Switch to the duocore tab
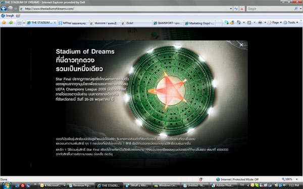Image resolution: width=303 pixels, height=189 pixels. coord(105,23)
